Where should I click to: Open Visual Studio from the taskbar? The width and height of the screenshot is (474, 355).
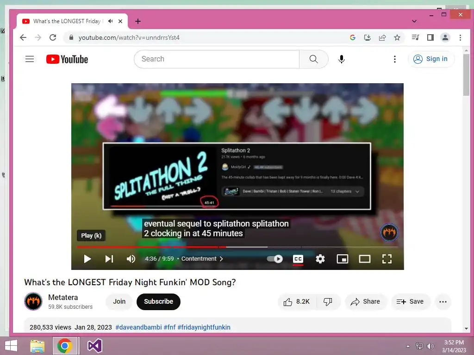(x=94, y=346)
